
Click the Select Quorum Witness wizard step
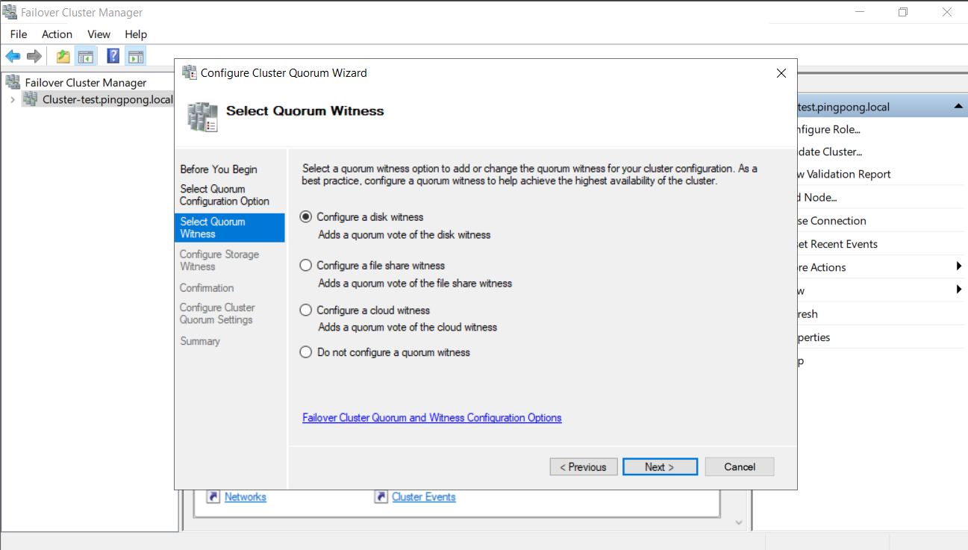pyautogui.click(x=230, y=228)
